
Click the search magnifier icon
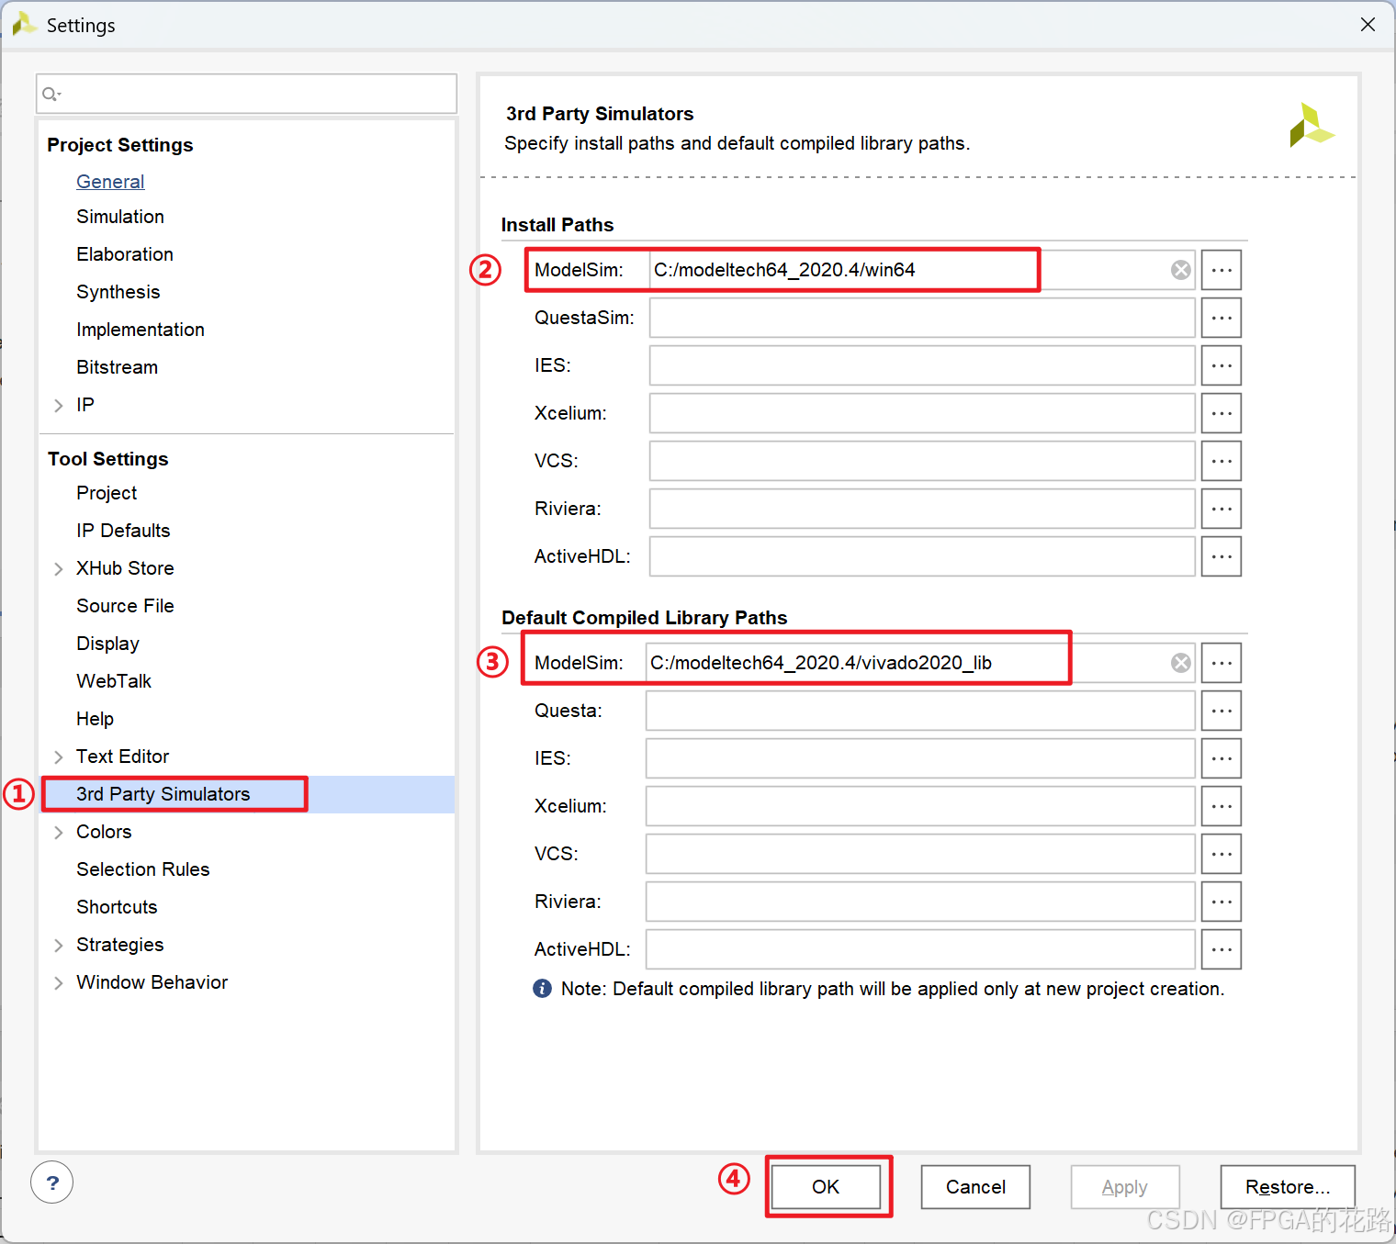(x=51, y=94)
